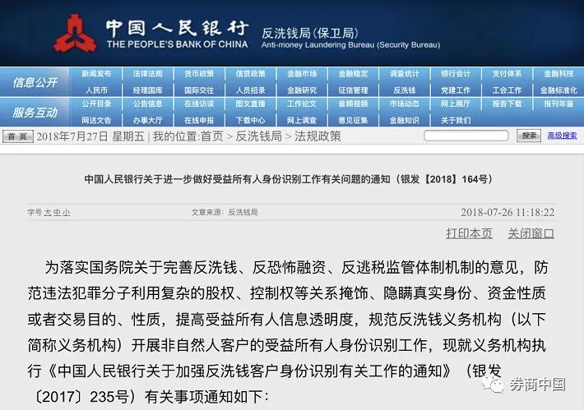Open the 货币政策 menu item
This screenshot has height=410, width=584.
coord(199,74)
